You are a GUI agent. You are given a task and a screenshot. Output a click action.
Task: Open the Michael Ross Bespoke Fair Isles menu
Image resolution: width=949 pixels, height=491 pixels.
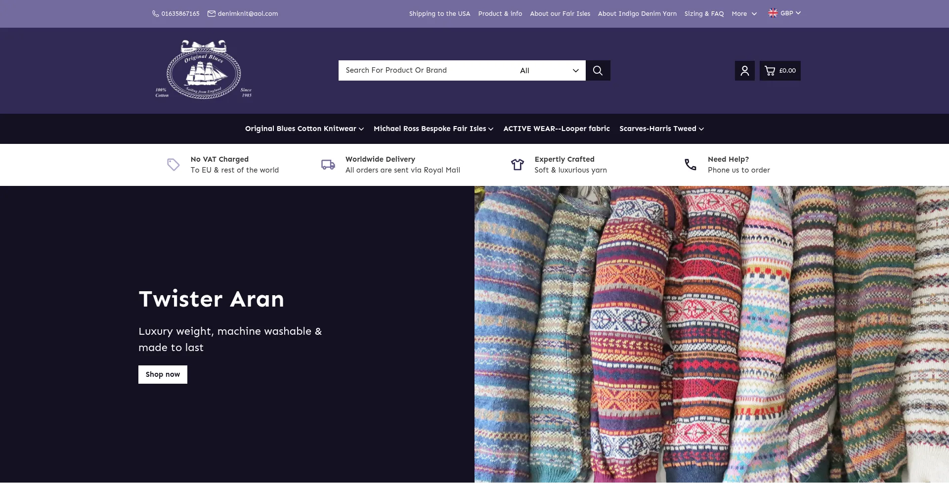(x=433, y=129)
